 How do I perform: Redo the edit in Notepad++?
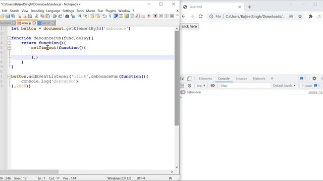pyautogui.click(x=60, y=16)
